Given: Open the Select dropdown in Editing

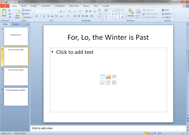Looking at the screenshot, I should (166, 17).
